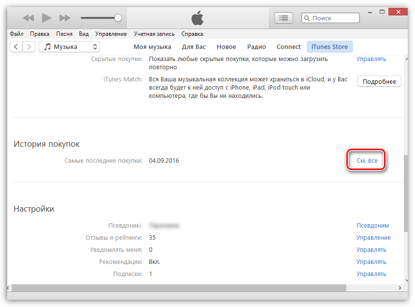Screen dimensions: 415x307
Task: Click Подробнее button for iTunes Match
Action: pyautogui.click(x=379, y=81)
